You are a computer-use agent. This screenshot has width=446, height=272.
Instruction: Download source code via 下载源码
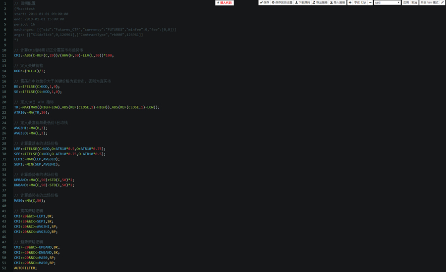(302, 3)
